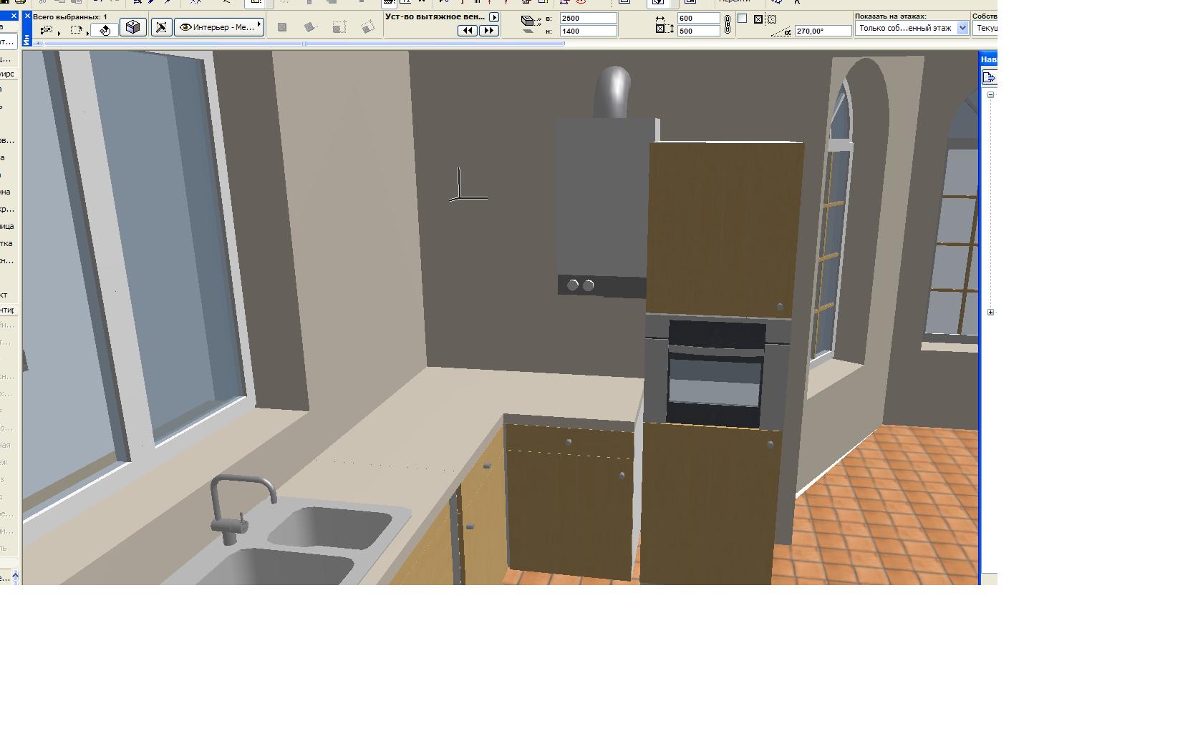Image resolution: width=1203 pixels, height=751 pixels.
Task: Click the height field showing 2500
Action: click(x=589, y=18)
